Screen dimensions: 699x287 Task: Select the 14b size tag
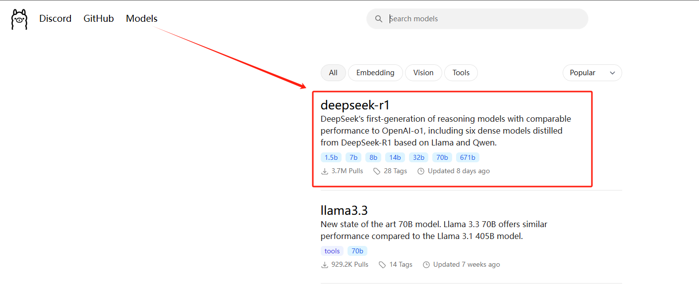[x=395, y=158]
